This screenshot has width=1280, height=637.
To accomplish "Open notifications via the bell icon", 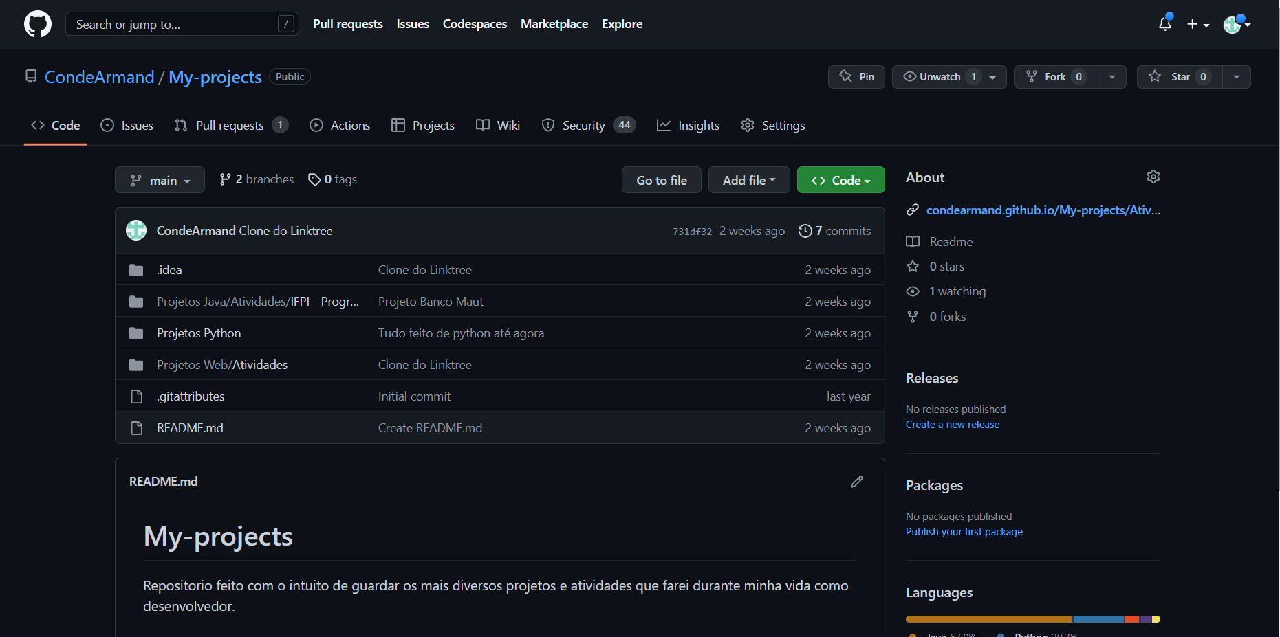I will (1164, 24).
